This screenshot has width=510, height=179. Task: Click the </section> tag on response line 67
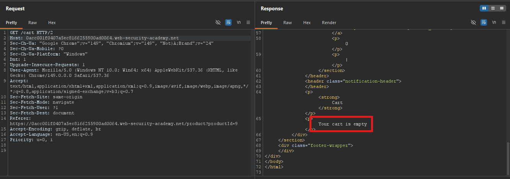click(291, 140)
